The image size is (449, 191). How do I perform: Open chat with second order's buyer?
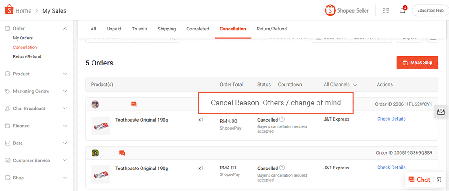tap(122, 153)
